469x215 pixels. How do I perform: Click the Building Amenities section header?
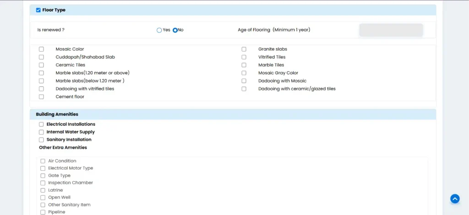click(233, 114)
